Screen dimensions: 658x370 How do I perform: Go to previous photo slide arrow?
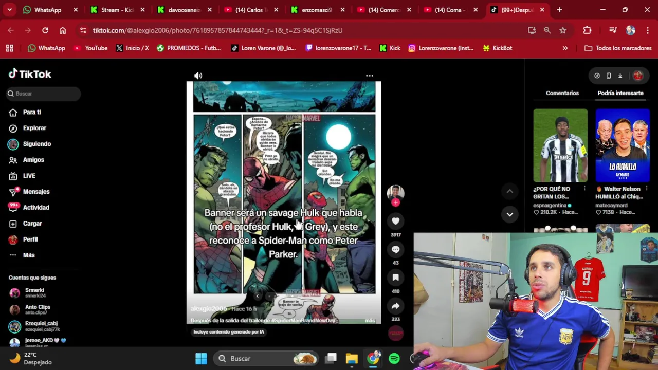[x=257, y=296]
